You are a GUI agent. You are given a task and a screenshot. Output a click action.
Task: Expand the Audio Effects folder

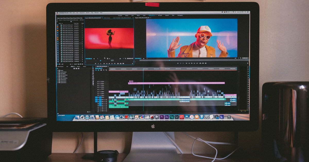click(58, 74)
